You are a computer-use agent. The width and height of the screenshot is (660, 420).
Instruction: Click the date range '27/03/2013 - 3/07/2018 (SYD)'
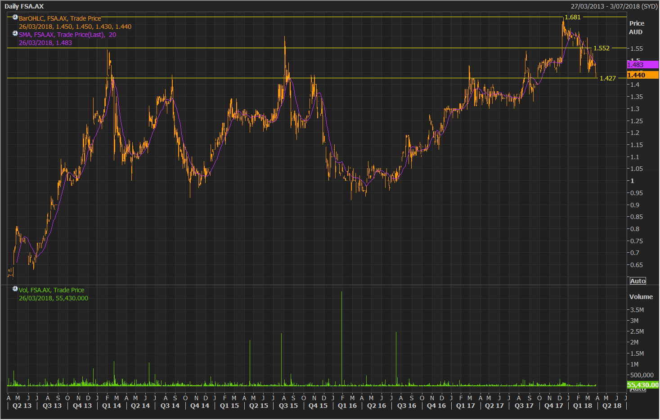click(x=614, y=6)
